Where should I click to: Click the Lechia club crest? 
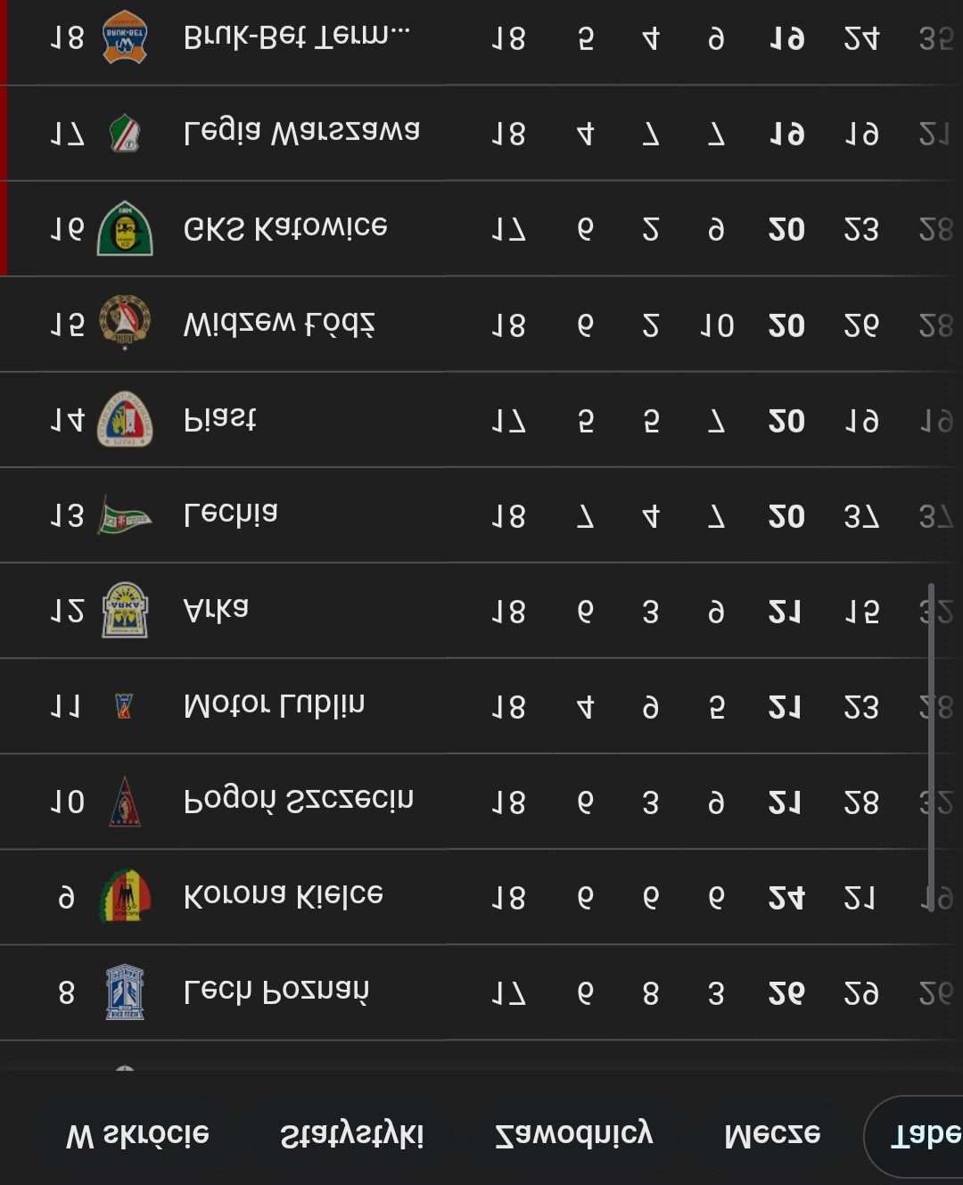[125, 515]
